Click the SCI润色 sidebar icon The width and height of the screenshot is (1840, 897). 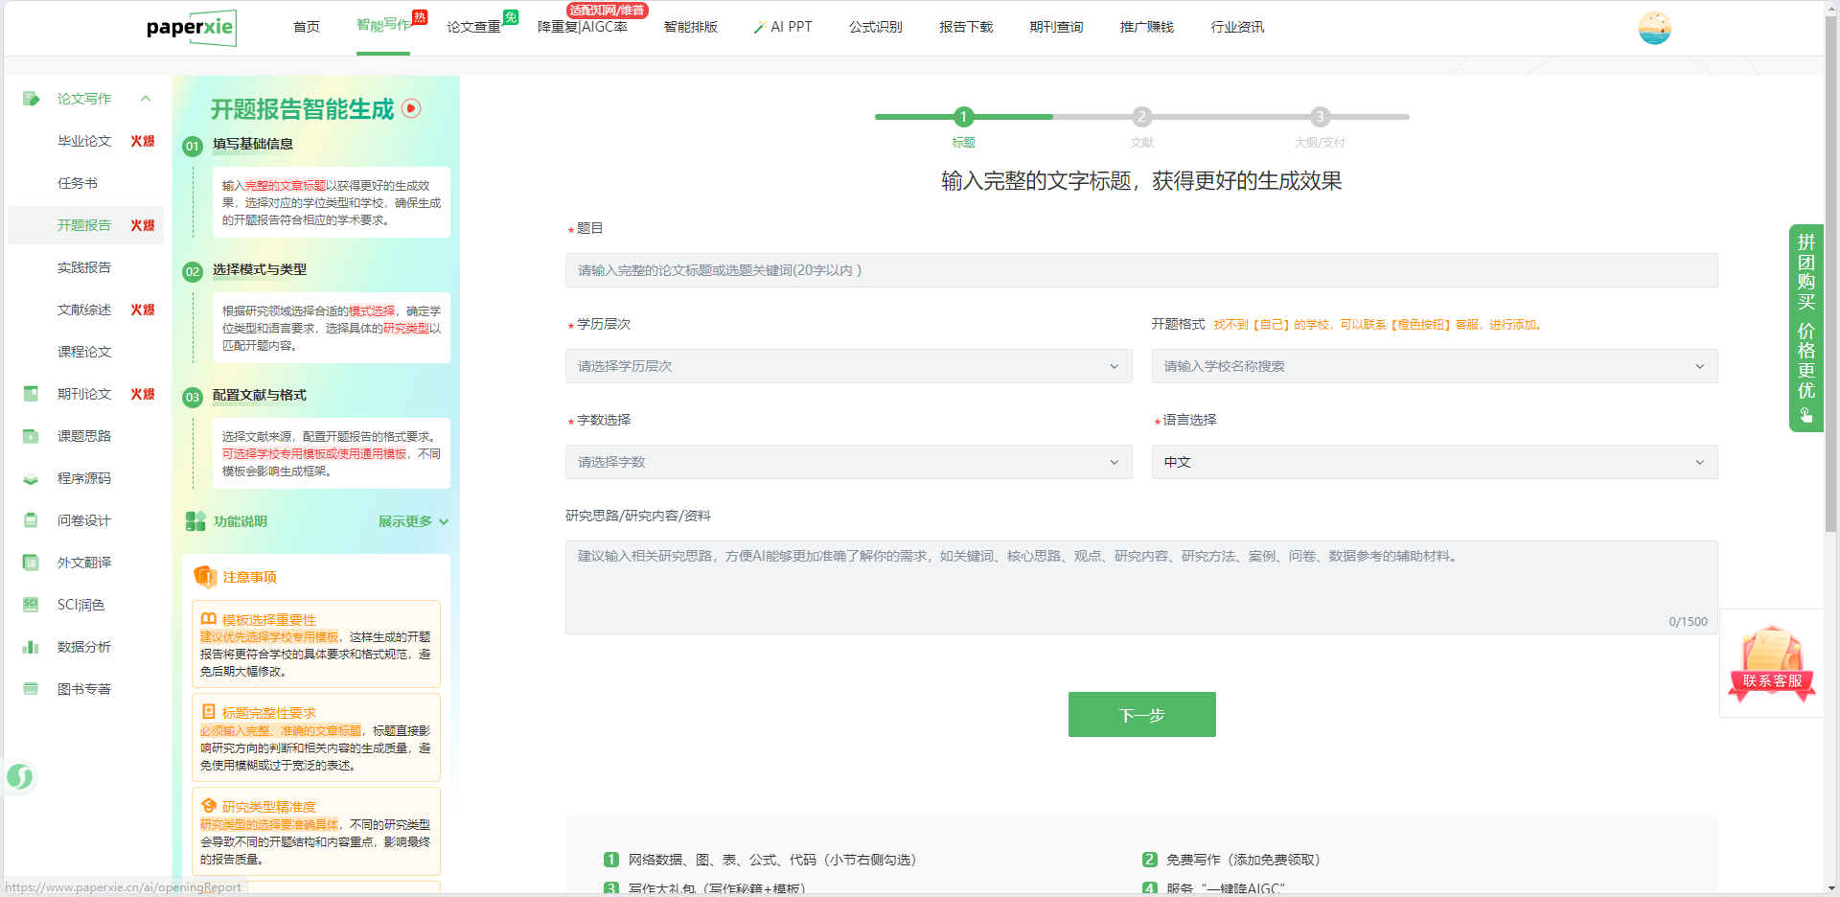[x=31, y=605]
